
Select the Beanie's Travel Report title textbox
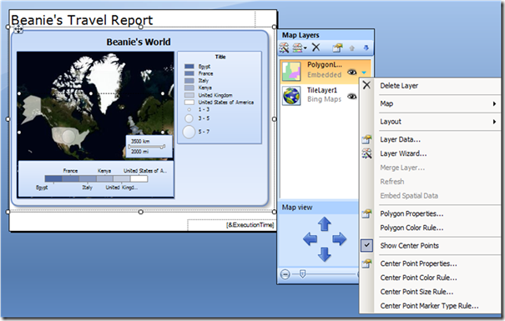[132, 20]
